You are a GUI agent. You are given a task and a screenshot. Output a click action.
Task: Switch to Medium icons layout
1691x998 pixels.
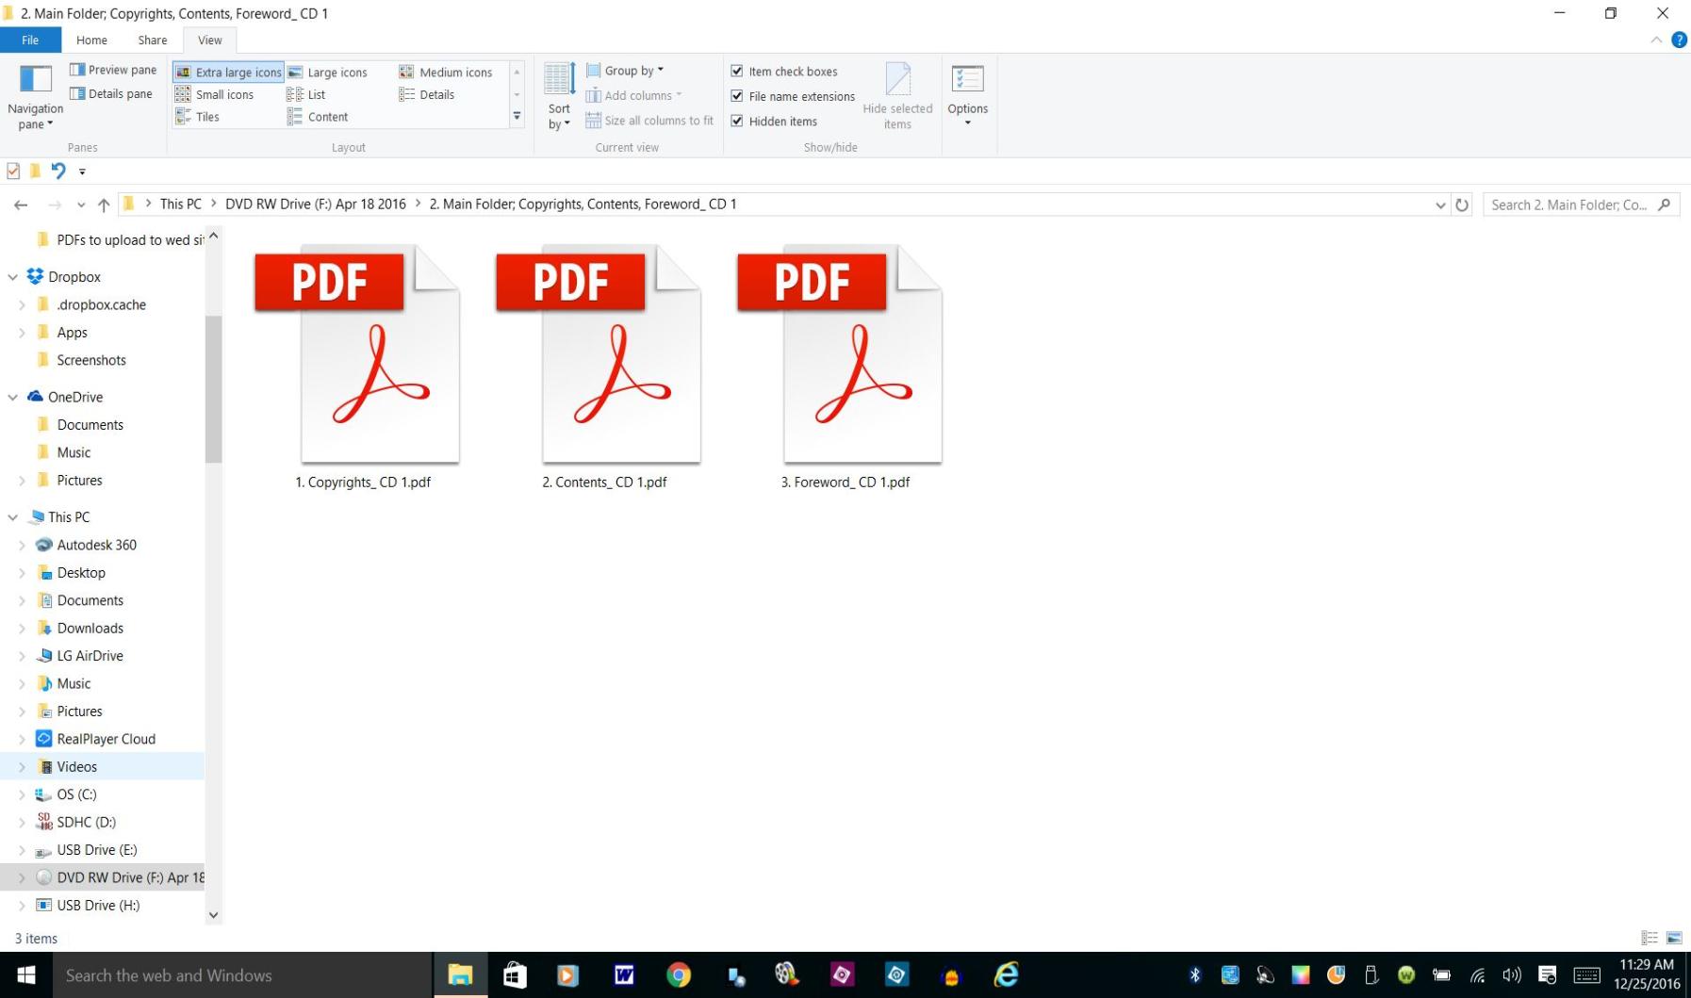coord(446,72)
